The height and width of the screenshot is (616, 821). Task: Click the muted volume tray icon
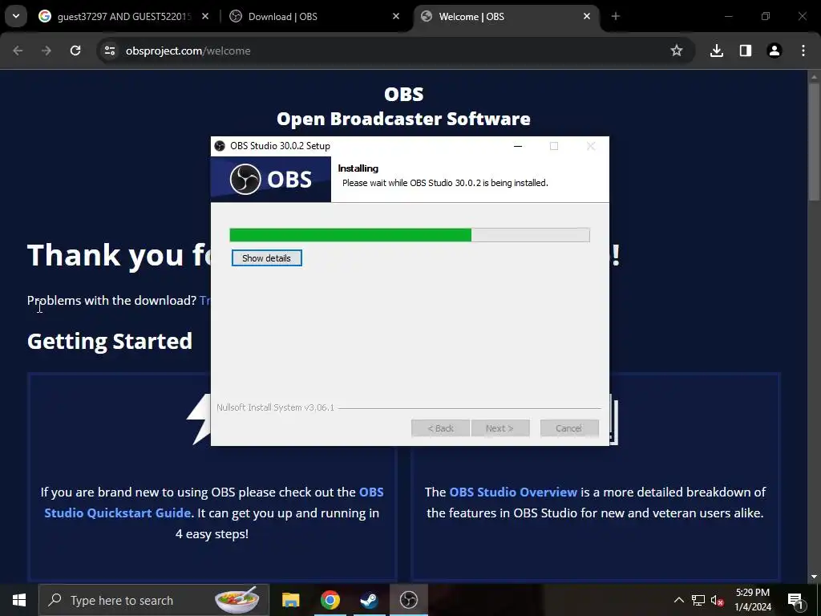click(x=717, y=600)
